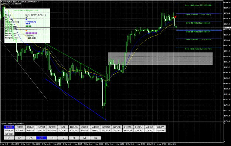Click the AUDUSD symbol button

click(x=95, y=127)
